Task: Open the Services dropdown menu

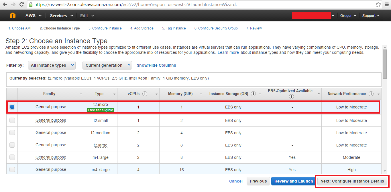Action: pyautogui.click(x=61, y=16)
